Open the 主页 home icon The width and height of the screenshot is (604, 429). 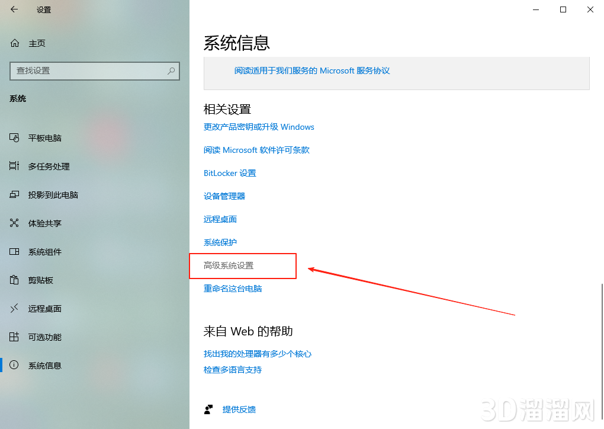click(15, 43)
